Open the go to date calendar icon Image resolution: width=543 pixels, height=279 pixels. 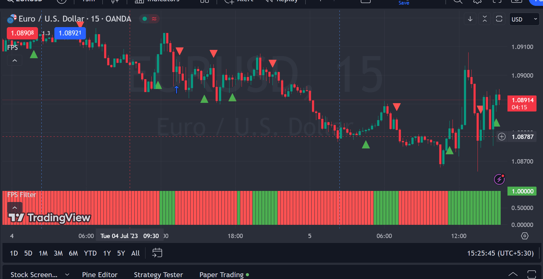[x=157, y=253]
